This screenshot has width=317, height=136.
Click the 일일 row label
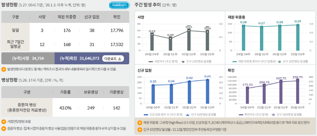(x=15, y=30)
